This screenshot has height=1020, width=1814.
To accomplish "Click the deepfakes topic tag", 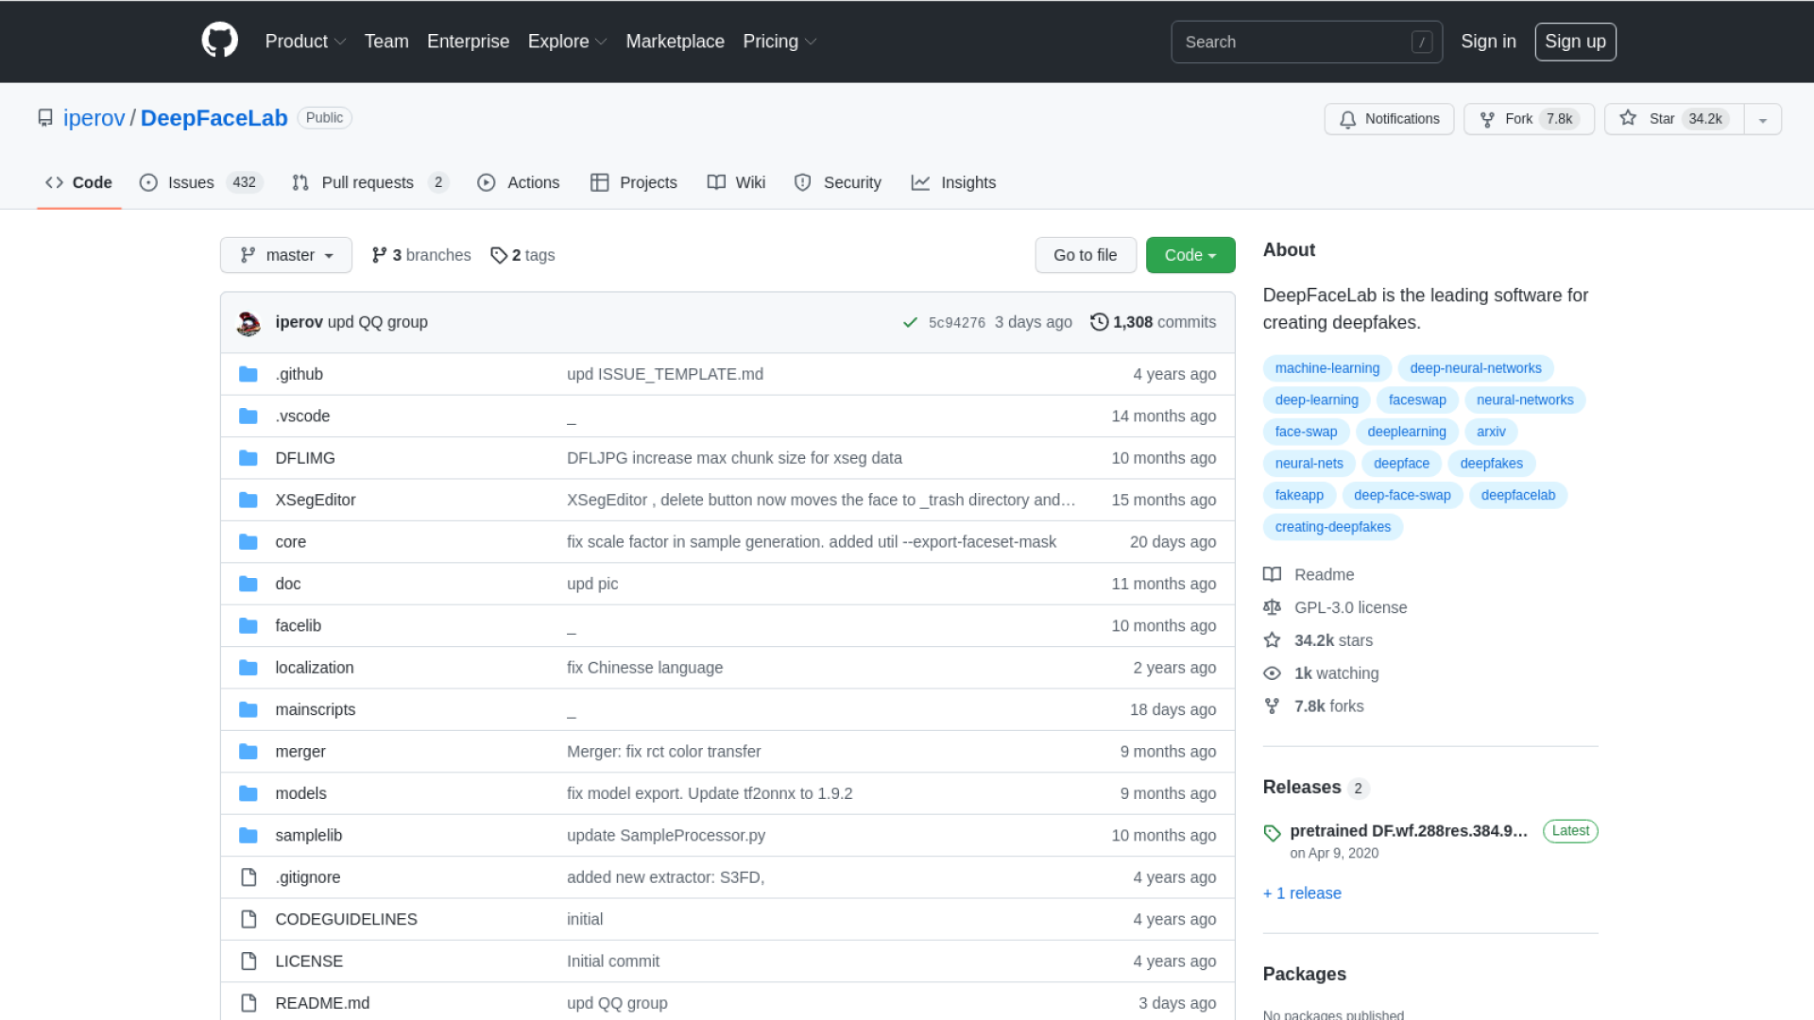I will (1491, 463).
